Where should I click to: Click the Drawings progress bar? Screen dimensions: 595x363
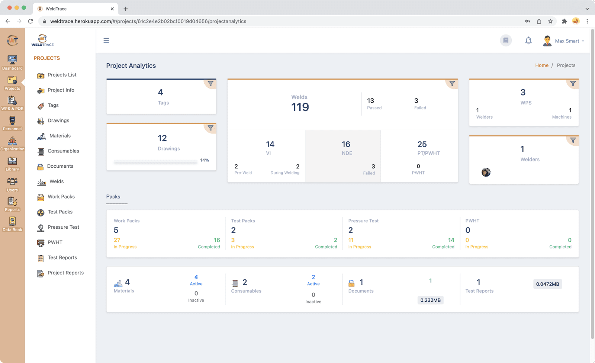pyautogui.click(x=155, y=162)
